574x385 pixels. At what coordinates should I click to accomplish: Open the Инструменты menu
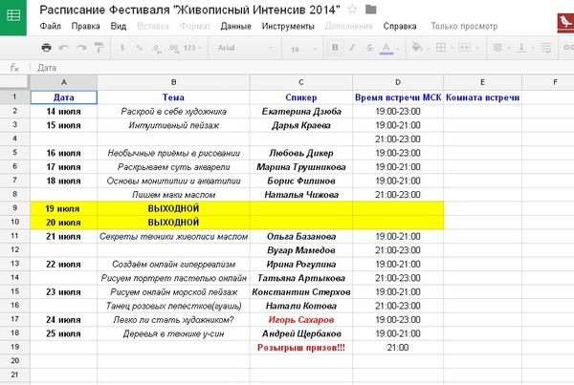(x=288, y=27)
